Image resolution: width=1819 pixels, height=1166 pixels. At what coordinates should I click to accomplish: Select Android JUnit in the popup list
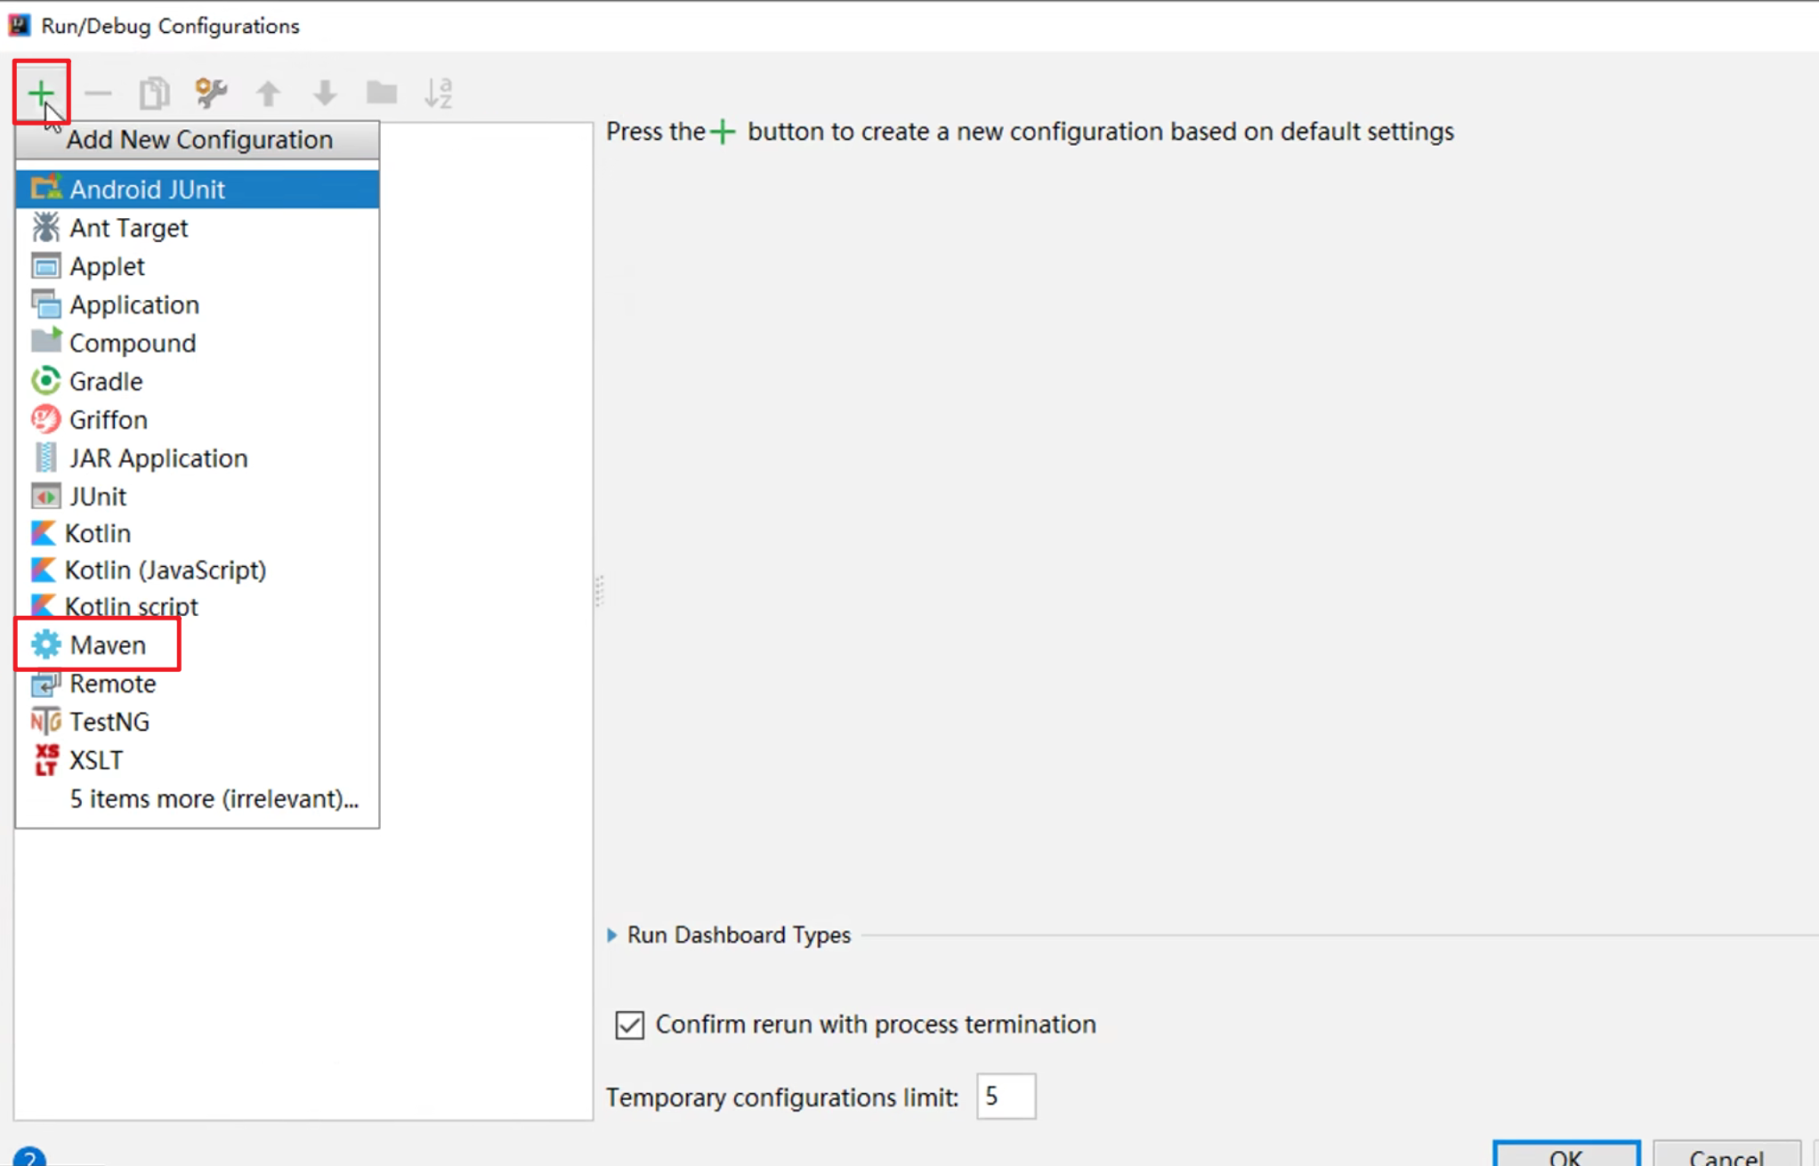click(x=147, y=189)
